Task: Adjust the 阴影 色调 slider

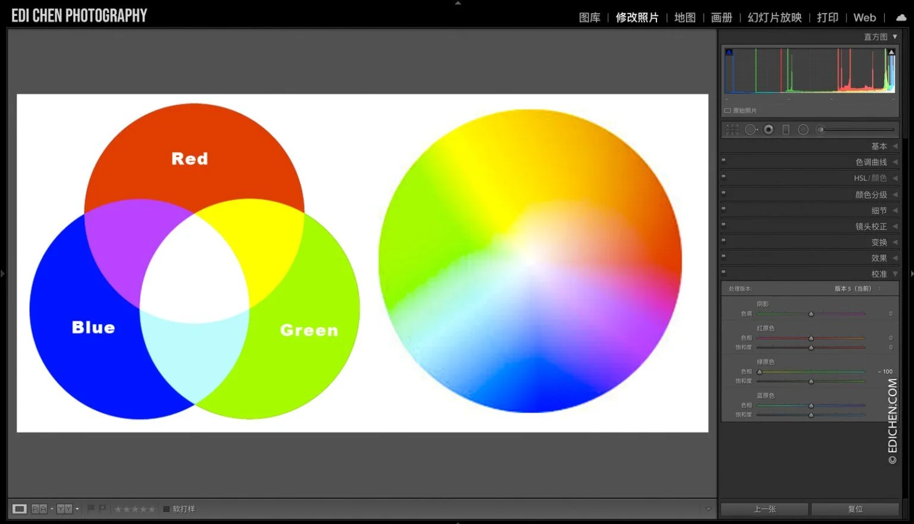Action: click(811, 313)
